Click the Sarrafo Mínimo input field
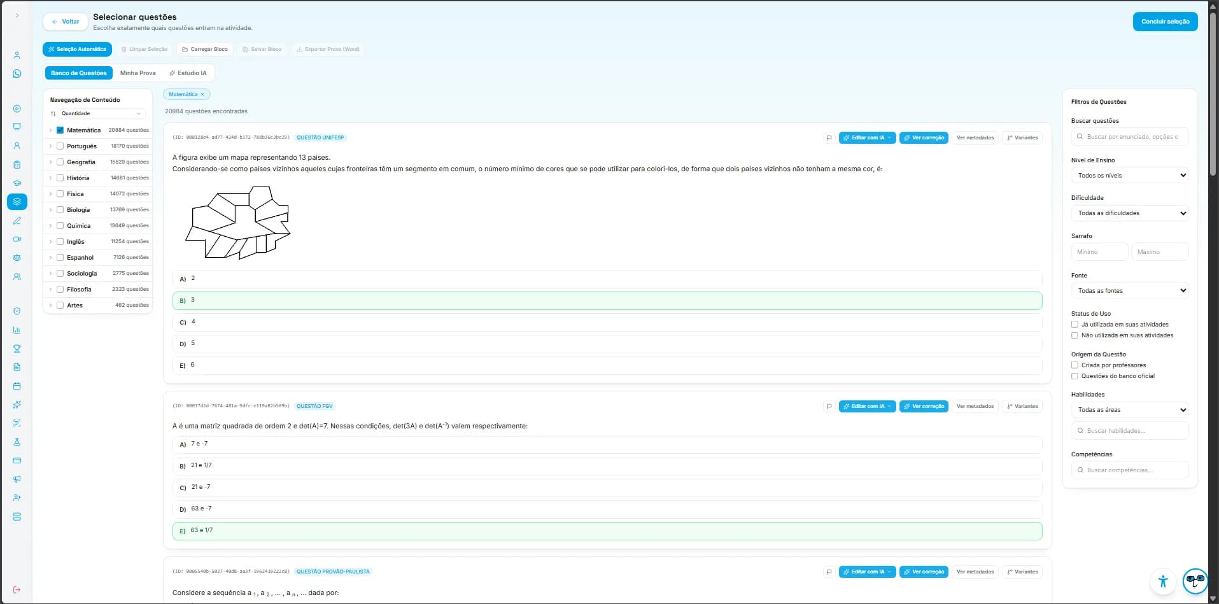 click(1099, 252)
